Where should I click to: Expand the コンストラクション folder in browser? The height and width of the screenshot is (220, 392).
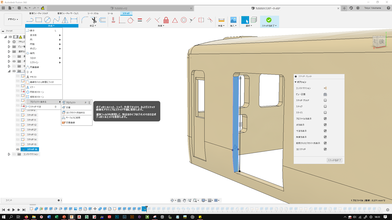coord(9,154)
